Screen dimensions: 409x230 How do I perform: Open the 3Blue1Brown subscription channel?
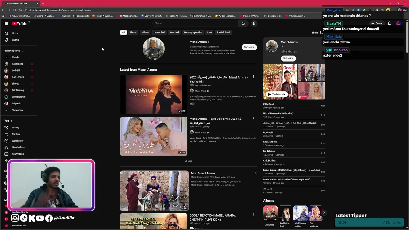click(19, 97)
